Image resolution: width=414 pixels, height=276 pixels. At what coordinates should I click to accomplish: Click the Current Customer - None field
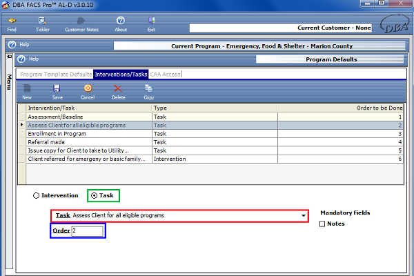[x=281, y=28]
